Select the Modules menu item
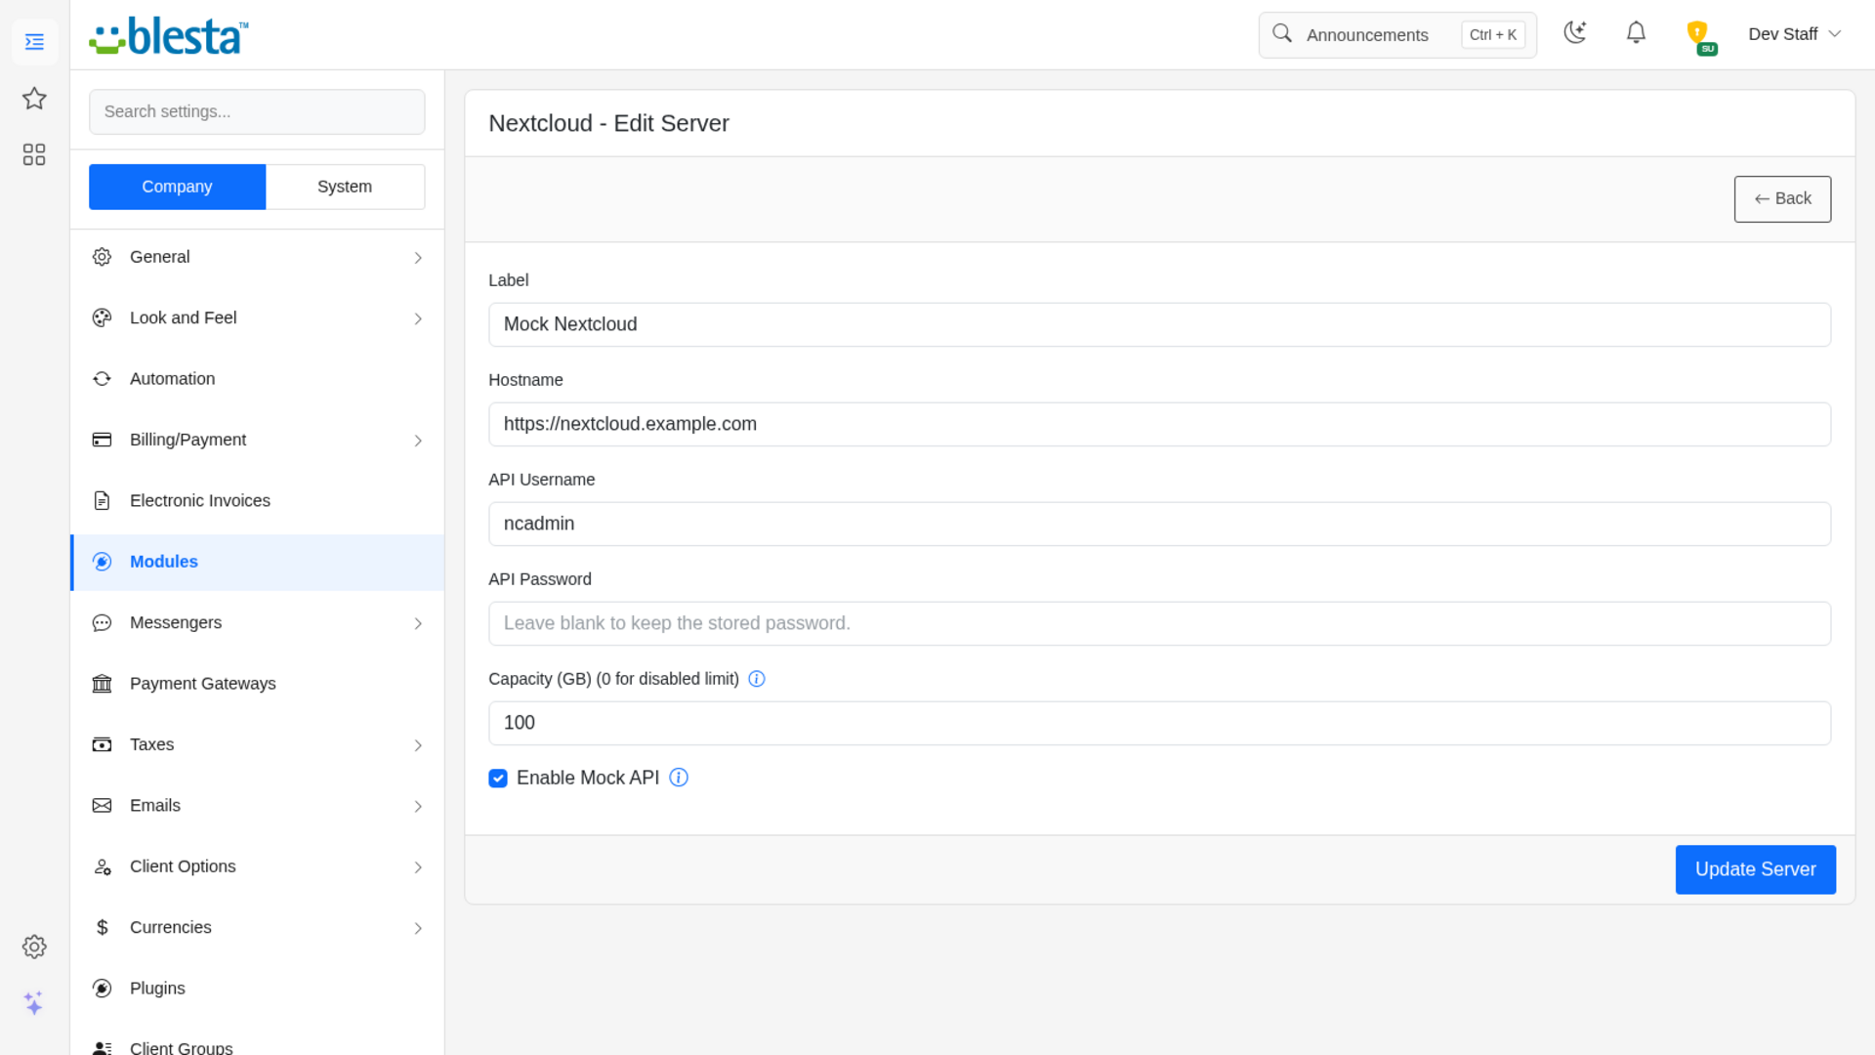 [x=257, y=562]
